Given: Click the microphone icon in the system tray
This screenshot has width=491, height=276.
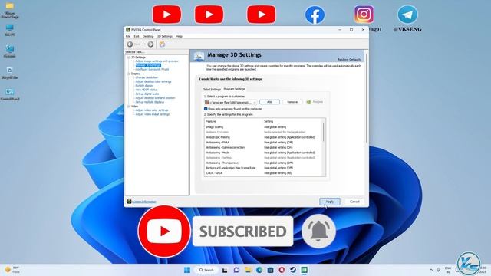Looking at the screenshot, I should 438,270.
